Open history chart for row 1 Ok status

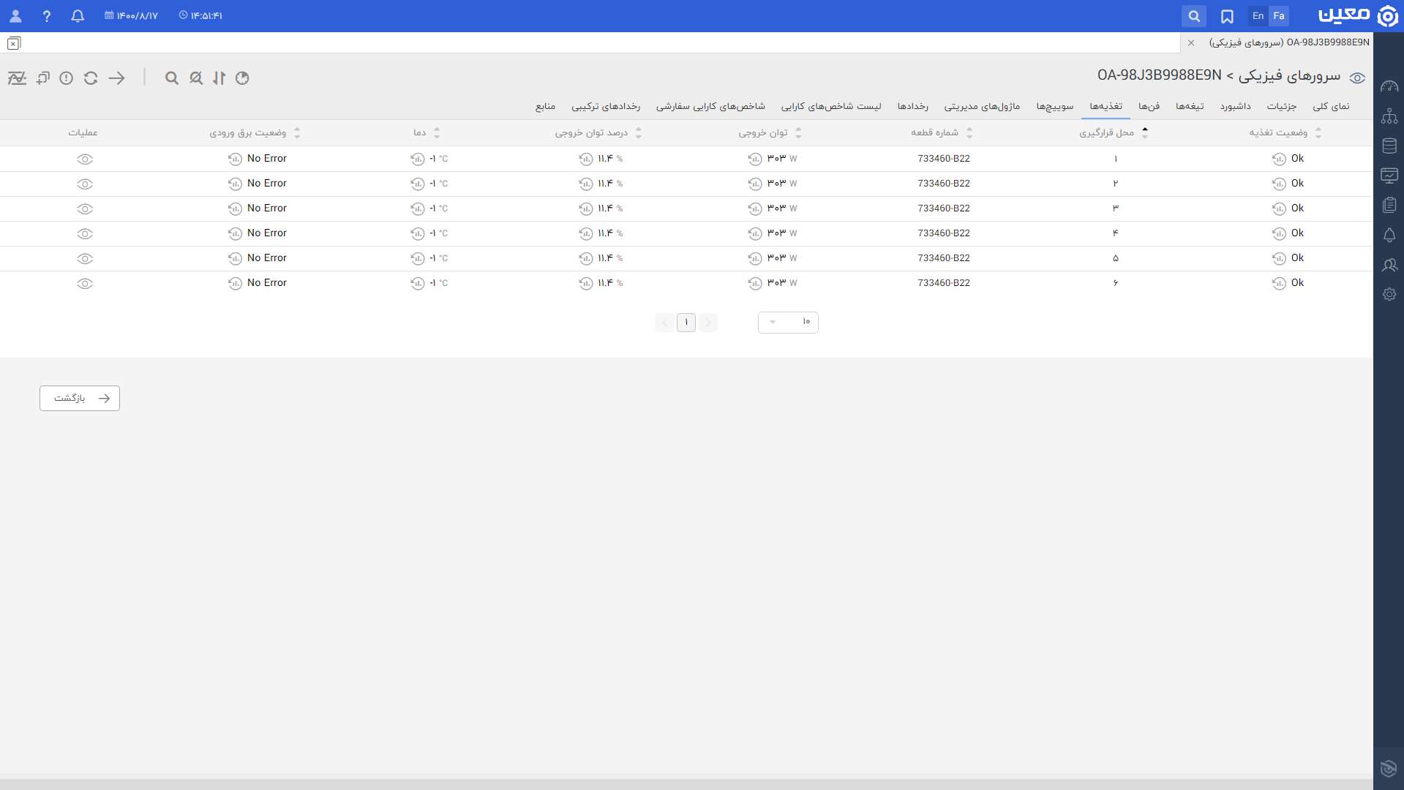pos(1279,159)
